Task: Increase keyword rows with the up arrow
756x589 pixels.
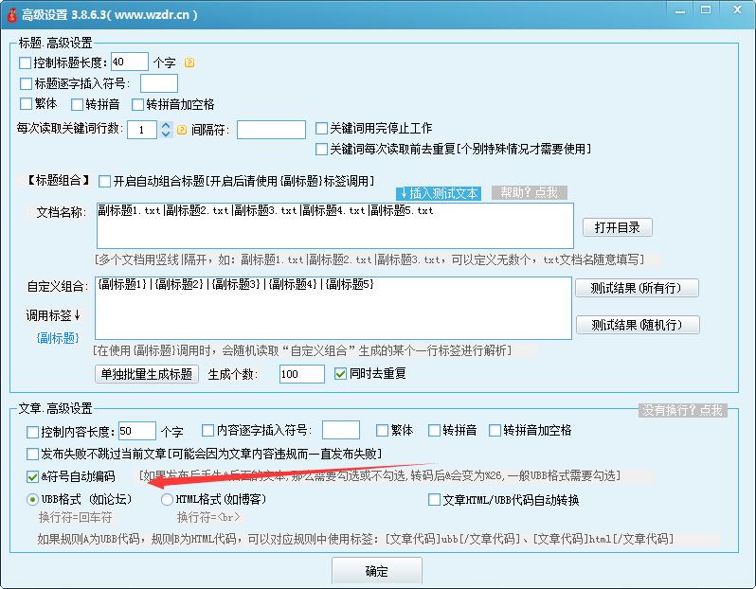Action: click(166, 125)
